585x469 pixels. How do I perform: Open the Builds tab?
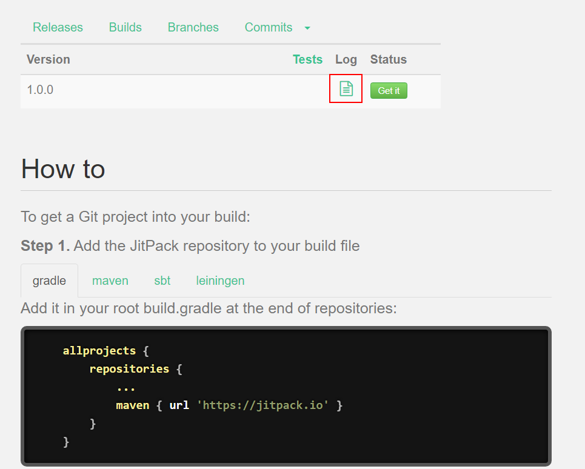coord(125,27)
